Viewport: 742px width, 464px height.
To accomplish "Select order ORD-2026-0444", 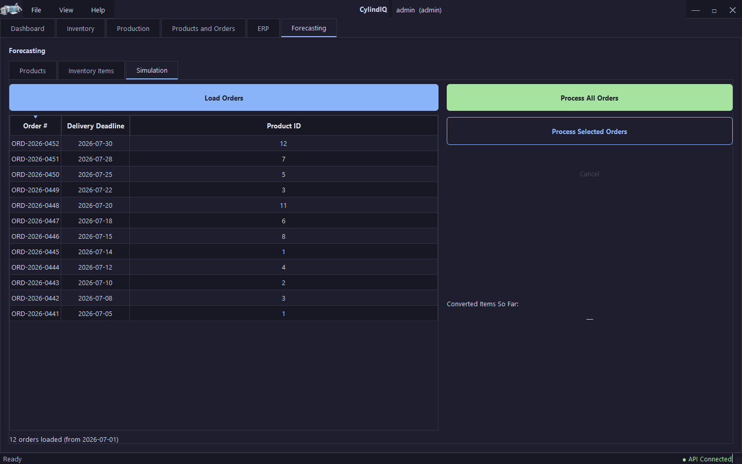I will pos(36,267).
